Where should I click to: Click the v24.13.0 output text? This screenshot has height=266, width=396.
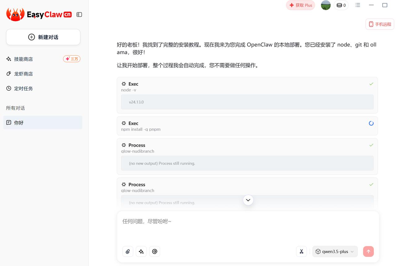click(x=136, y=102)
